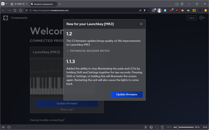This screenshot has height=130, width=209.
Task: Show site info via padlock icon
Action: pyautogui.click(x=30, y=10)
